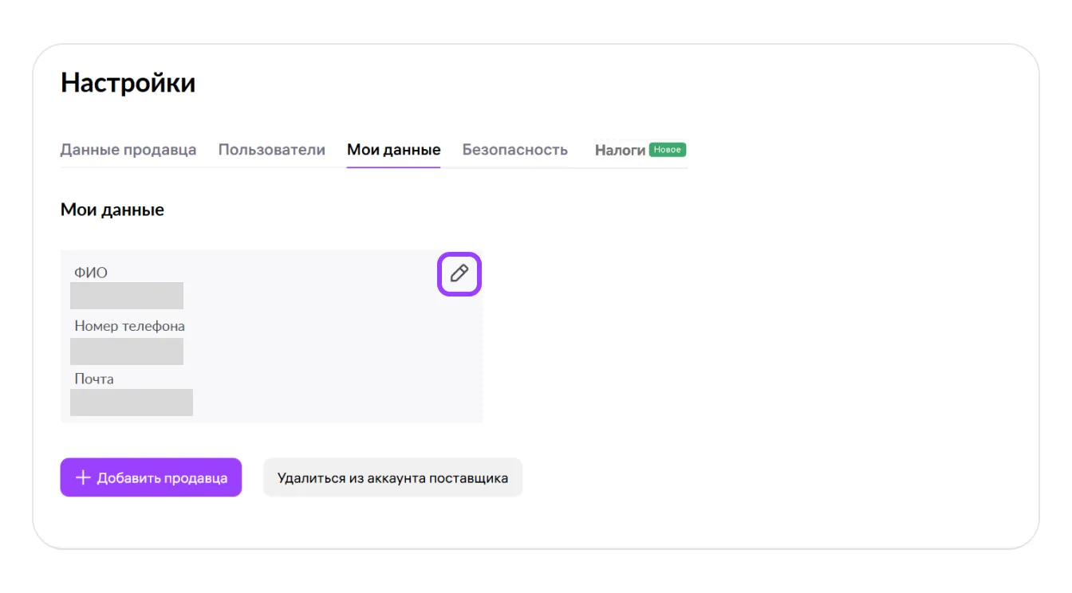
Task: Click the Почта field label
Action: [94, 379]
